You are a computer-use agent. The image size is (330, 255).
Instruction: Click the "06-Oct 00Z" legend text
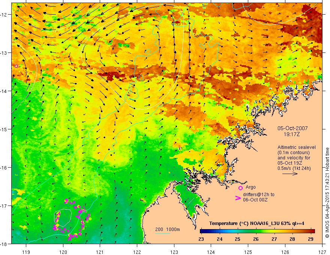[x=255, y=199]
